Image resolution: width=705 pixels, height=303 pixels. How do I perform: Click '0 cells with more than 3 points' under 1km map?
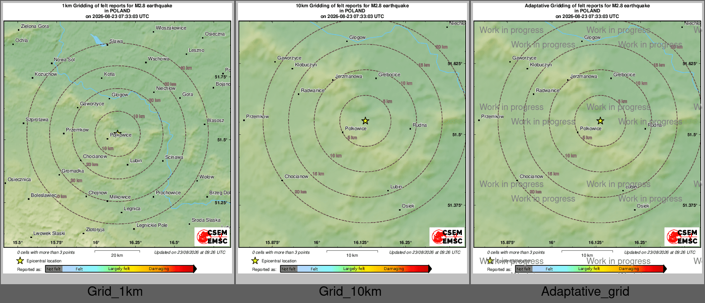point(46,253)
